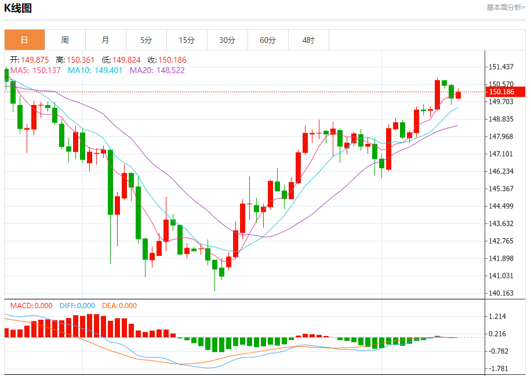This screenshot has width=531, height=376.
Task: Click the 143.632 price axis label
Action: 501,223
